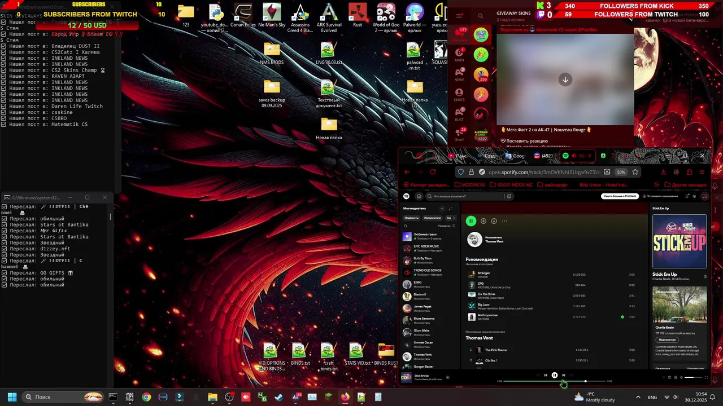The height and width of the screenshot is (406, 723).
Task: Toggle the checkbox beside Владелец DUST II
Action: (4, 46)
